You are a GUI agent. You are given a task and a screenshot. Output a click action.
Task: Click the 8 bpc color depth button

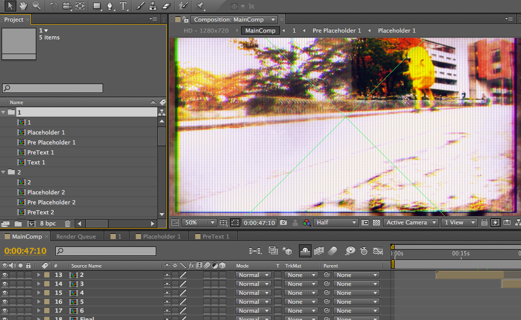coord(48,224)
